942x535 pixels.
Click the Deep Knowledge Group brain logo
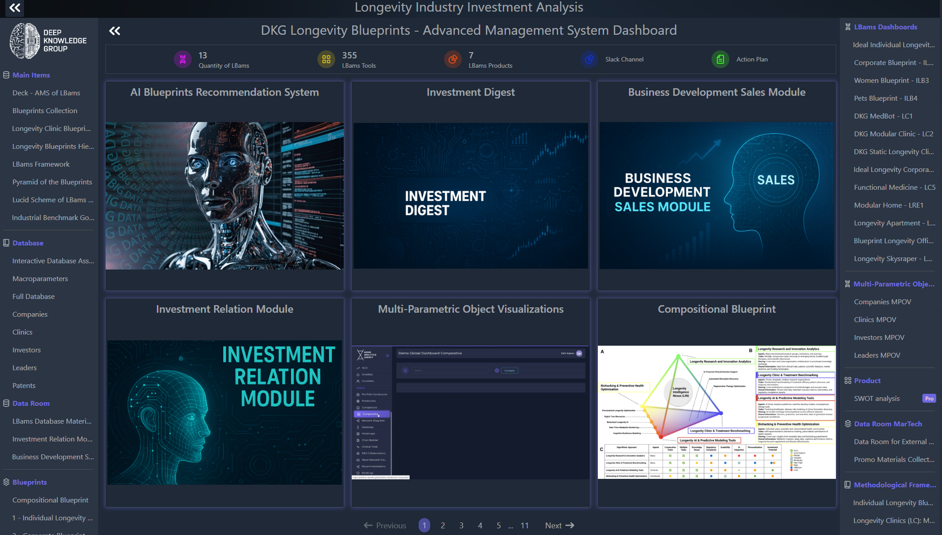[x=25, y=41]
